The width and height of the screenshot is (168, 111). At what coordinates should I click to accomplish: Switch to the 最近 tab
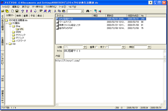[40, 16]
